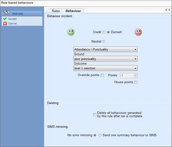Click the tab scroll left arrow
The image size is (172, 147).
coord(166,10)
